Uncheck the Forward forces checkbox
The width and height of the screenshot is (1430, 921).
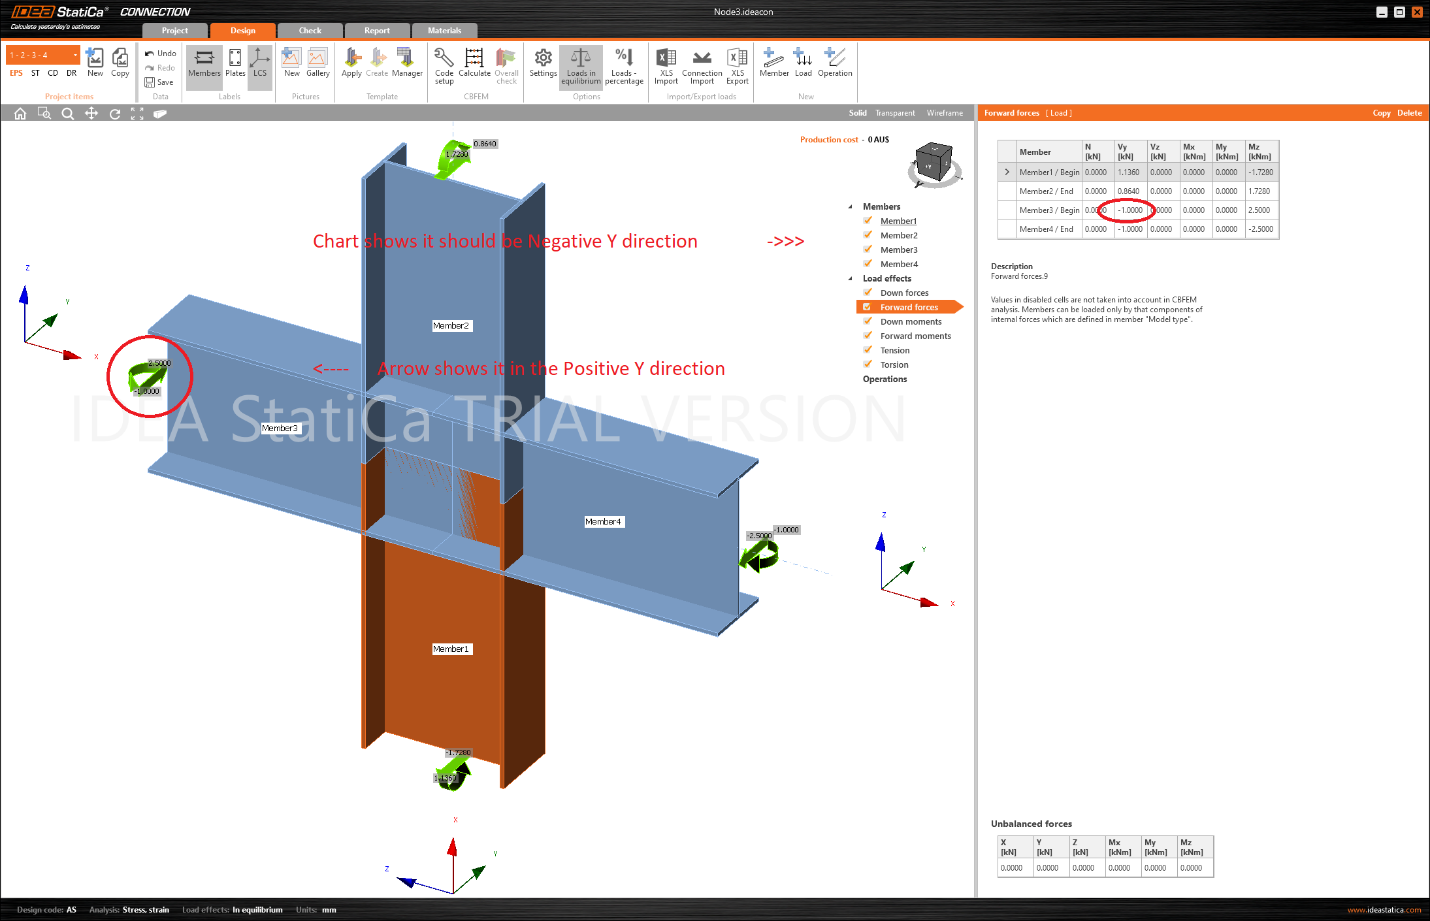tap(868, 307)
